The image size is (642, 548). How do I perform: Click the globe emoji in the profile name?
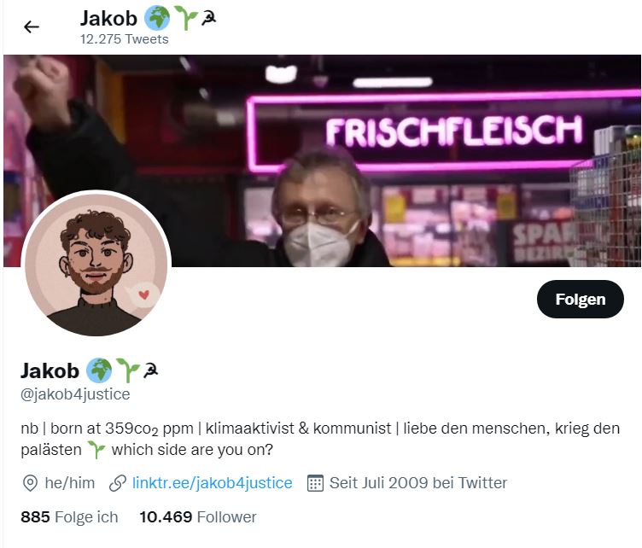pyautogui.click(x=99, y=370)
